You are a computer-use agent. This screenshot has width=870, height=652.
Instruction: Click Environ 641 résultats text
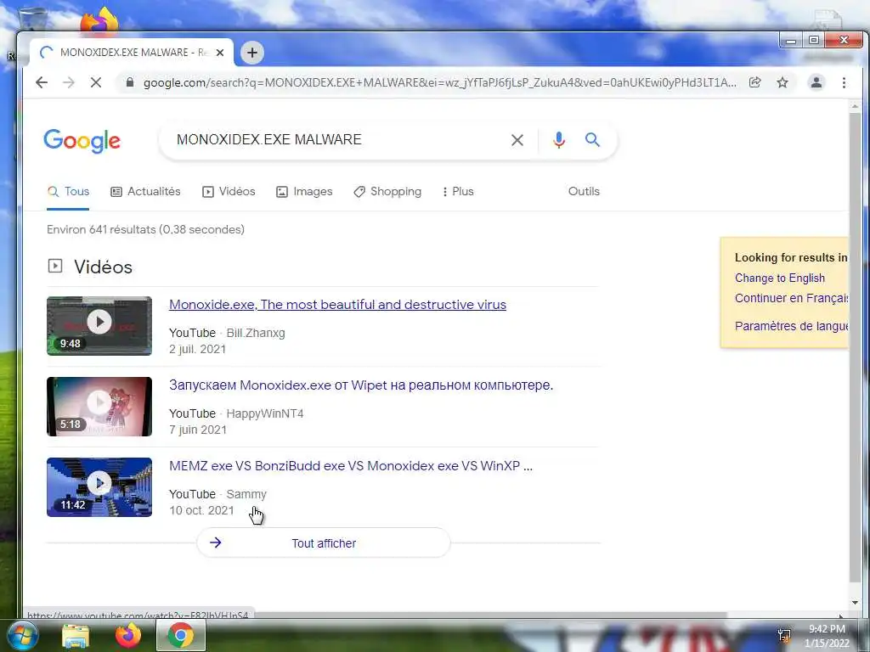coord(145,229)
